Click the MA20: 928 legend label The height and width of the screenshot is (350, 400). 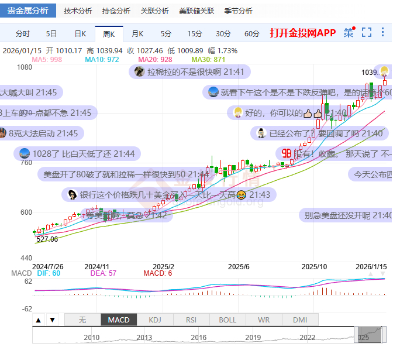[155, 60]
